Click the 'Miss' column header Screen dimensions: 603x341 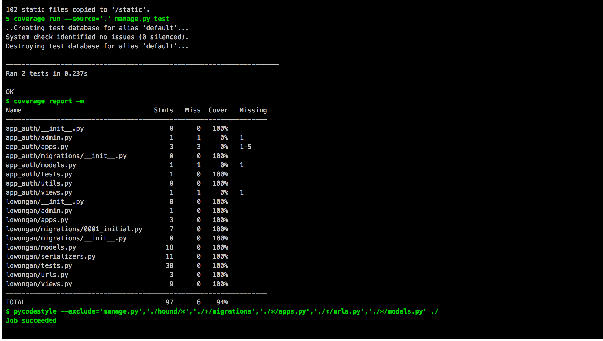point(193,110)
